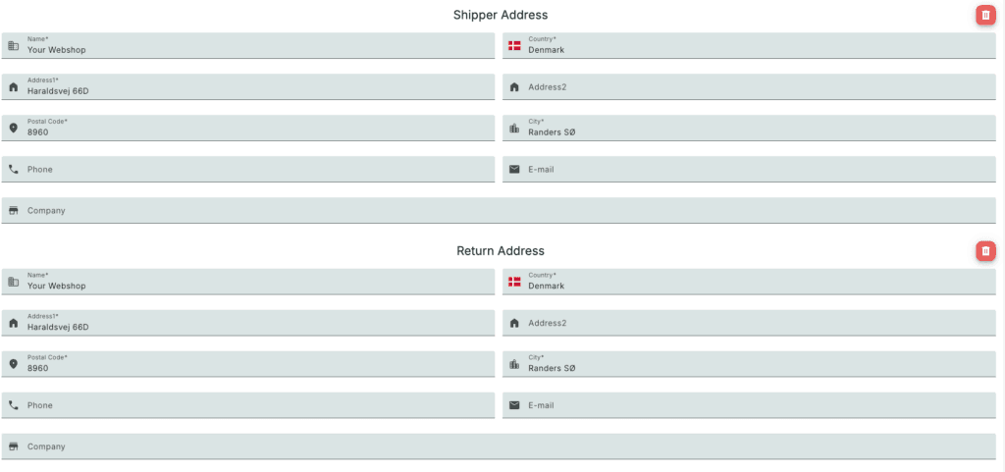Click the home icon in Shipper Address2
The image size is (1005, 472).
coord(514,87)
